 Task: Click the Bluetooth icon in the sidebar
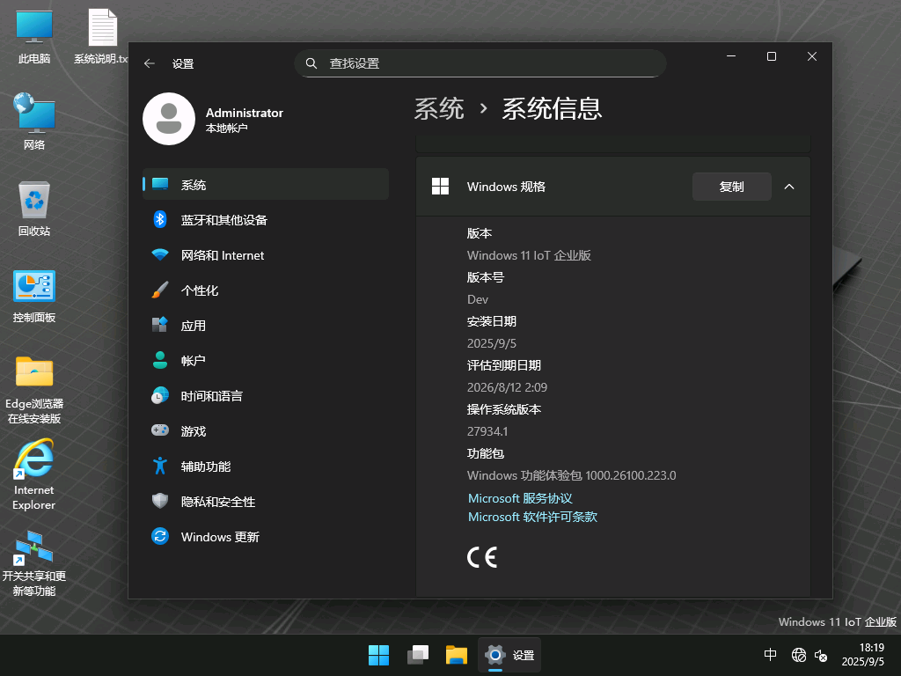coord(160,219)
